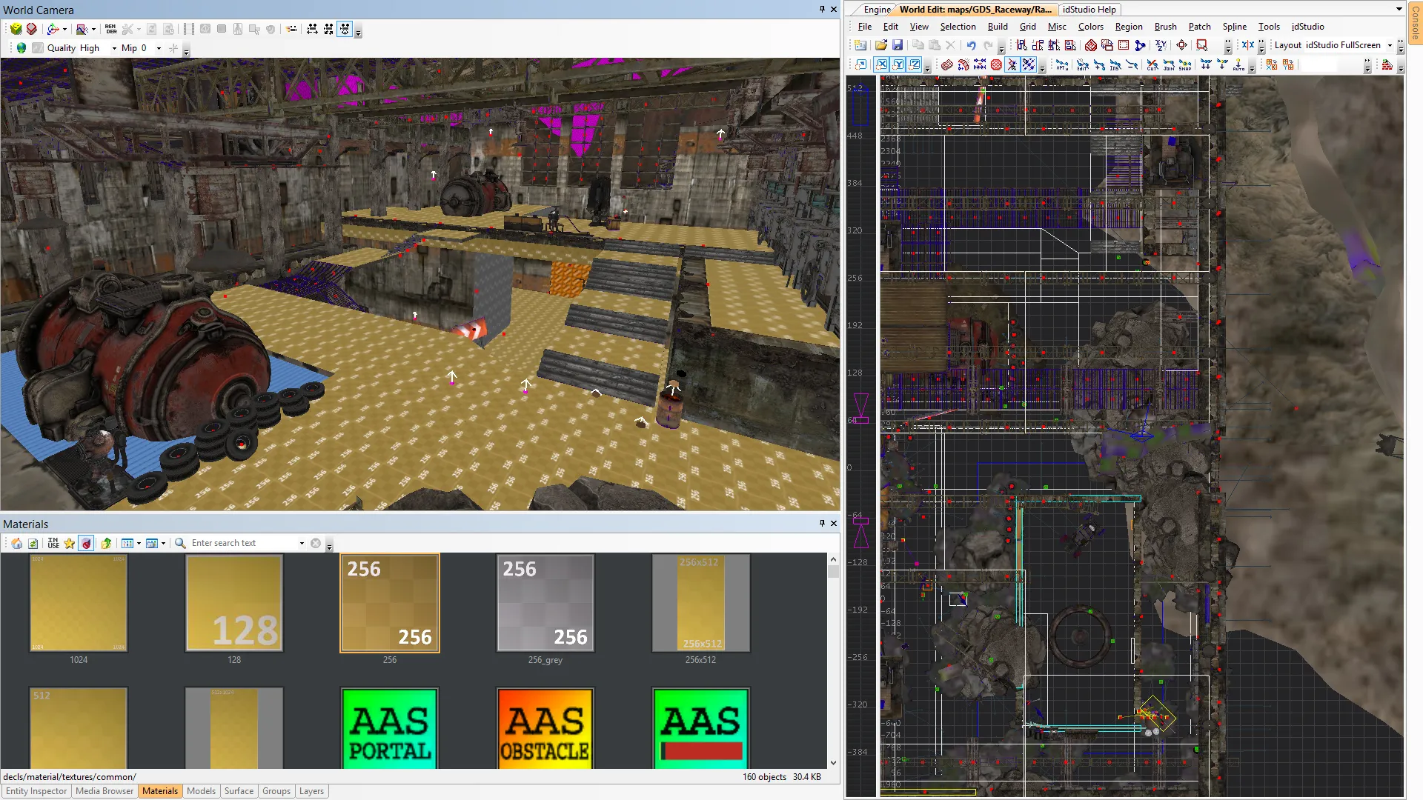Click the material search text field
Image resolution: width=1423 pixels, height=800 pixels.
pyautogui.click(x=245, y=543)
